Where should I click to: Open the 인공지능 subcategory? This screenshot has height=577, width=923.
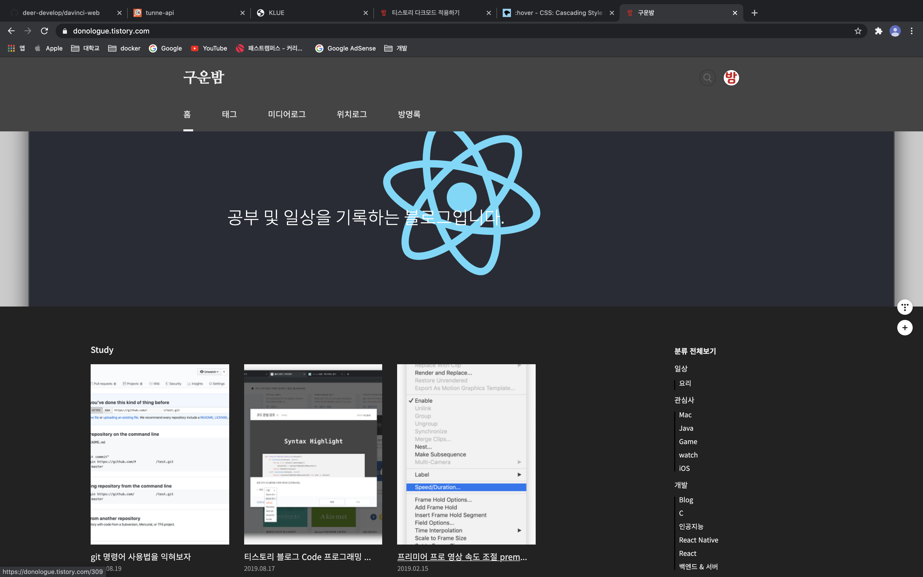click(x=691, y=527)
